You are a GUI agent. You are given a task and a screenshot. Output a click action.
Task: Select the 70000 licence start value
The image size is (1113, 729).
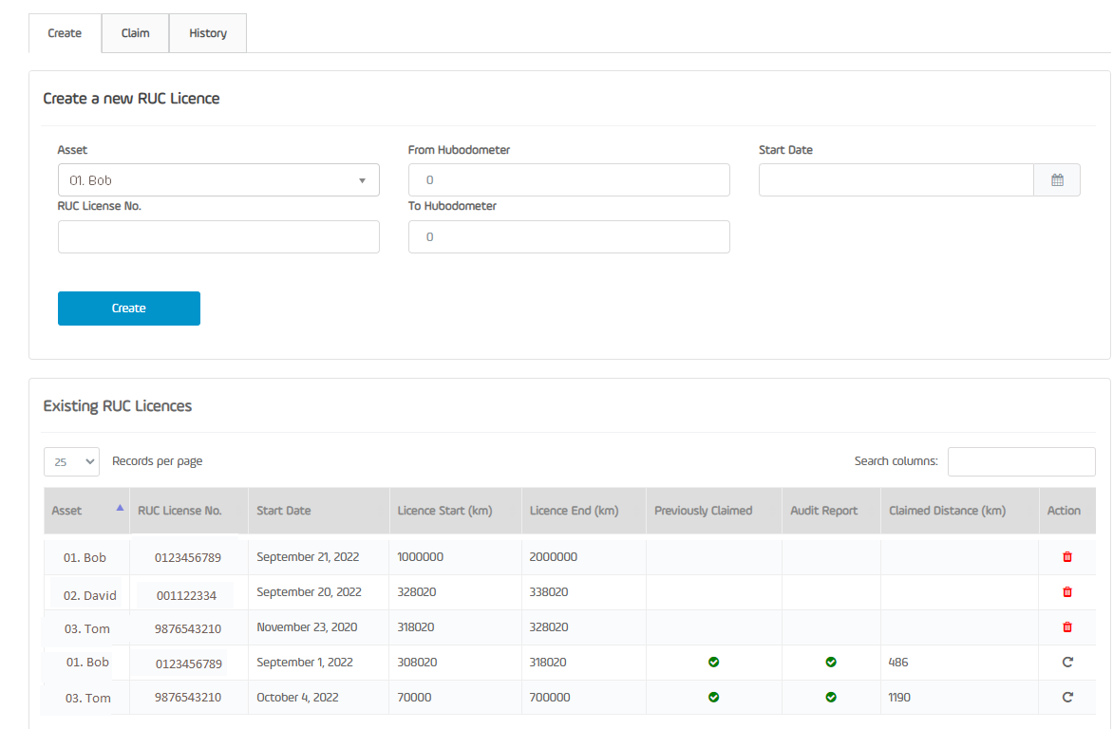415,697
